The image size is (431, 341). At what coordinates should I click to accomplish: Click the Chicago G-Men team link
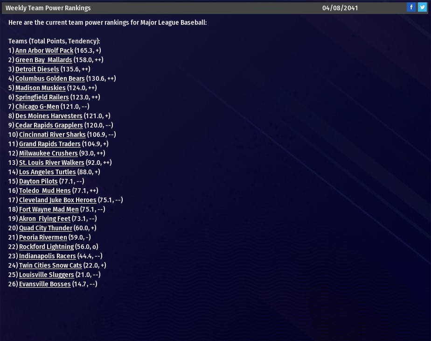pos(37,107)
